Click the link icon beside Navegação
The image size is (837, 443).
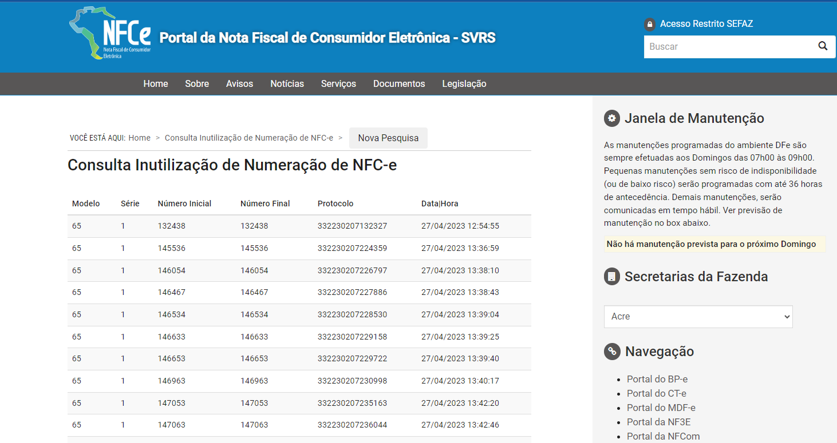pos(612,352)
